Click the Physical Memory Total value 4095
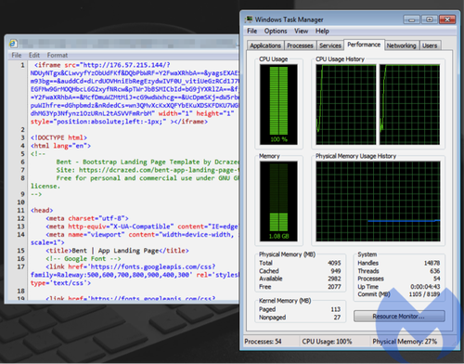This screenshot has height=364, width=464. (334, 263)
